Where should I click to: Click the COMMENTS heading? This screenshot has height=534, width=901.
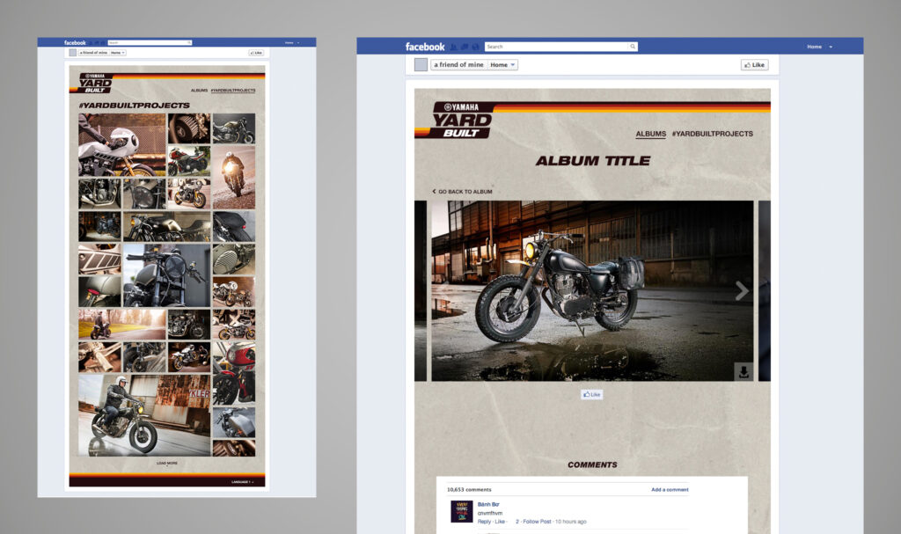pyautogui.click(x=592, y=465)
